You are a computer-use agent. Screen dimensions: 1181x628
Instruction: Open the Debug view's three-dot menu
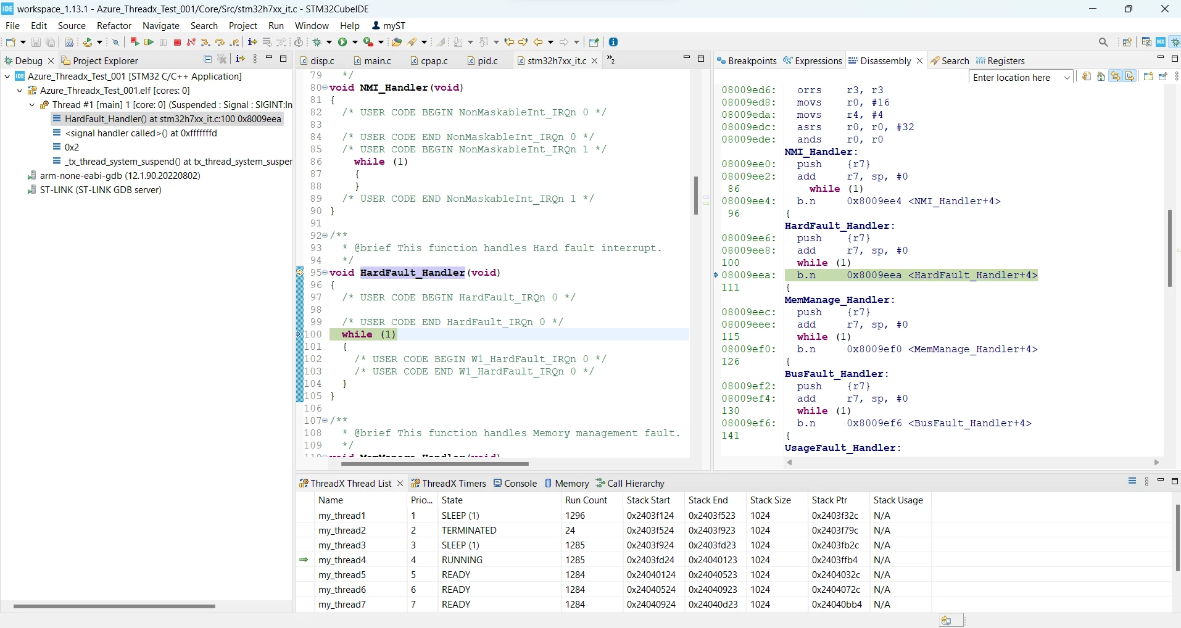[255, 59]
